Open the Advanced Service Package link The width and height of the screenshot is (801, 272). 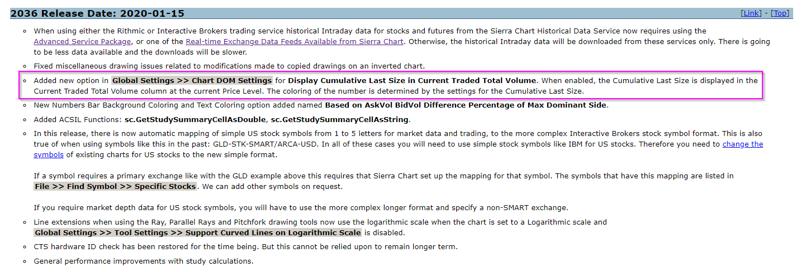tap(82, 42)
